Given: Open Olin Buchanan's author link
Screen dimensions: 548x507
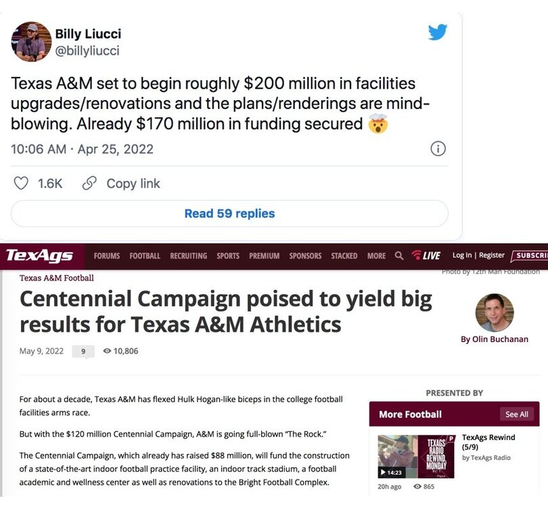Looking at the screenshot, I should click(495, 339).
